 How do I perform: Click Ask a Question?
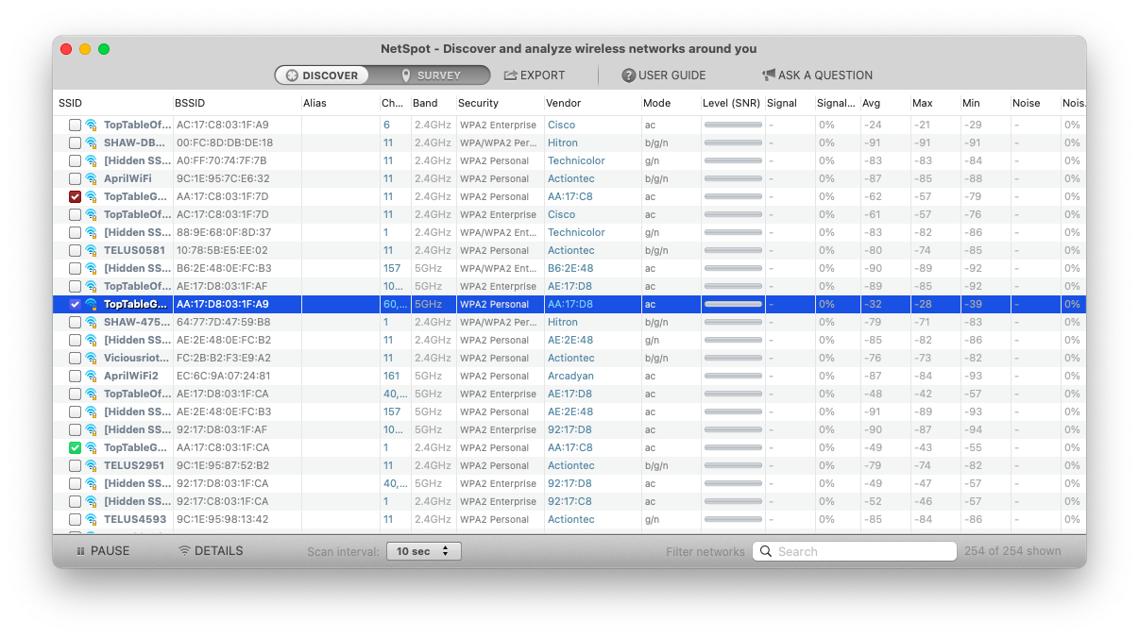[817, 76]
